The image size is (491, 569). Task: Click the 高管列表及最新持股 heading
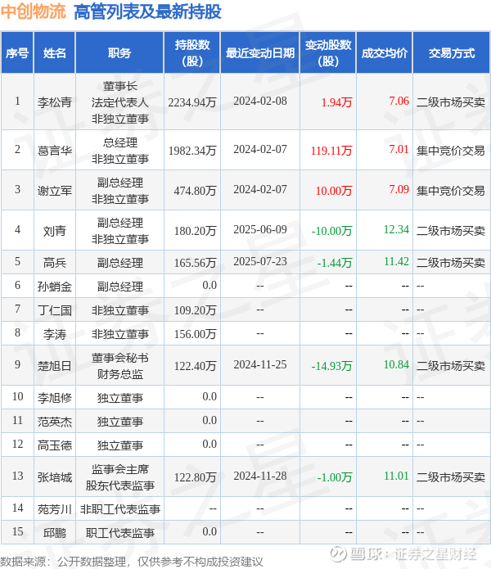[x=147, y=11]
